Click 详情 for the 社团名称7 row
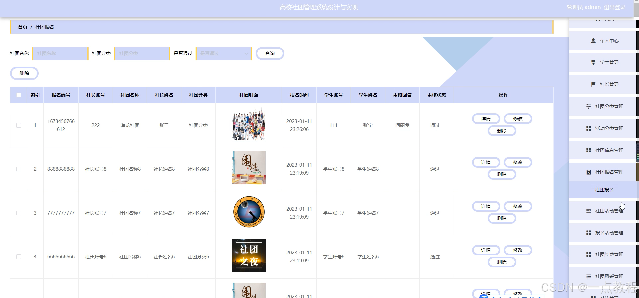639x298 pixels. 486,206
